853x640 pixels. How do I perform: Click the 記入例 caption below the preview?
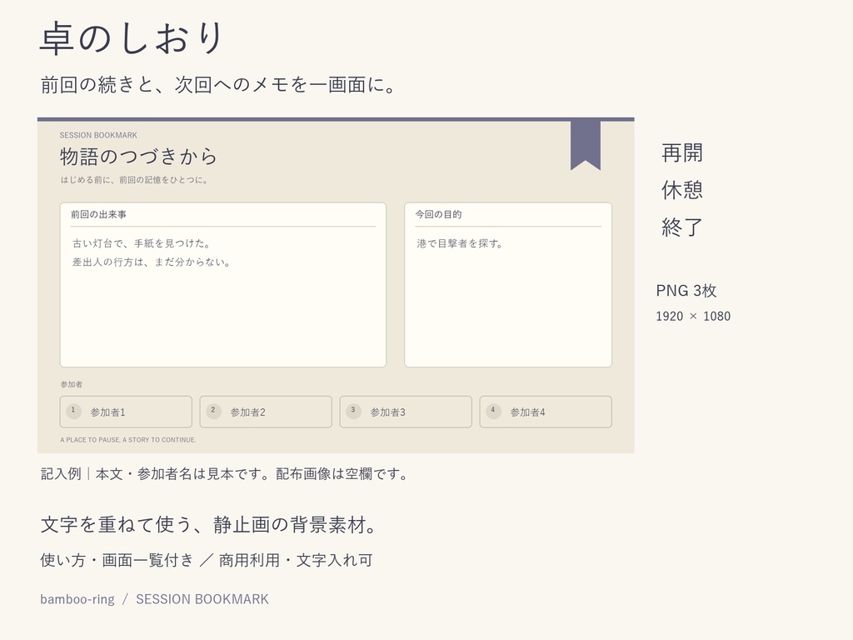point(224,474)
